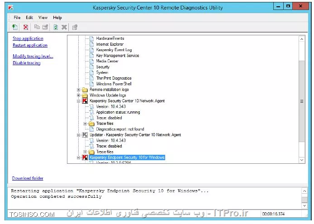Select the Kaspersky Event Log tree item

[x=114, y=50]
